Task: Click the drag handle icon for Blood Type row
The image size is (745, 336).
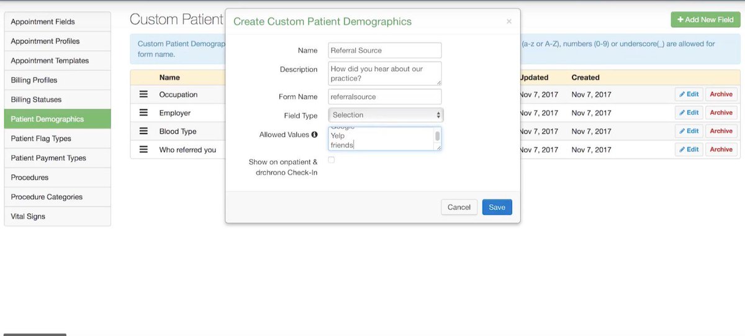Action: coord(143,131)
